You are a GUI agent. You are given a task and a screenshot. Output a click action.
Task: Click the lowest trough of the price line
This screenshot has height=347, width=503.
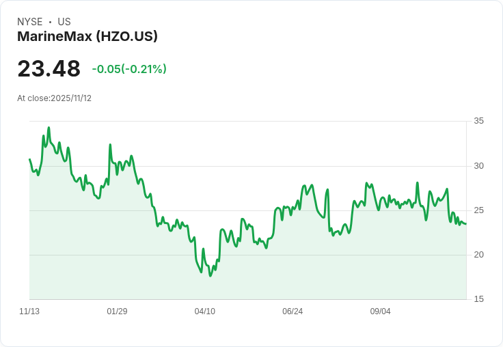click(210, 276)
